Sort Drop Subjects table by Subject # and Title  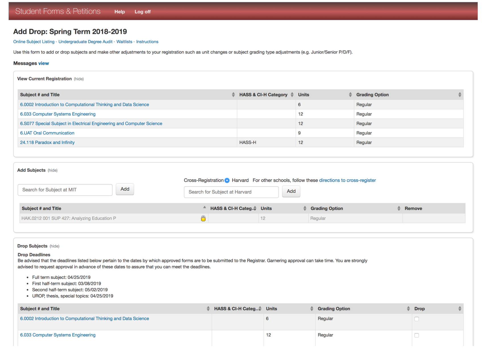coord(208,309)
